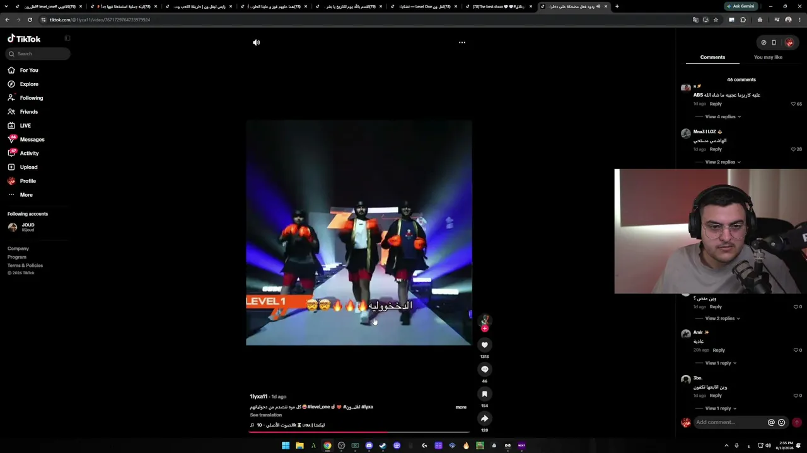This screenshot has width=807, height=453.
Task: Reply to the ABS comment
Action: [716, 104]
